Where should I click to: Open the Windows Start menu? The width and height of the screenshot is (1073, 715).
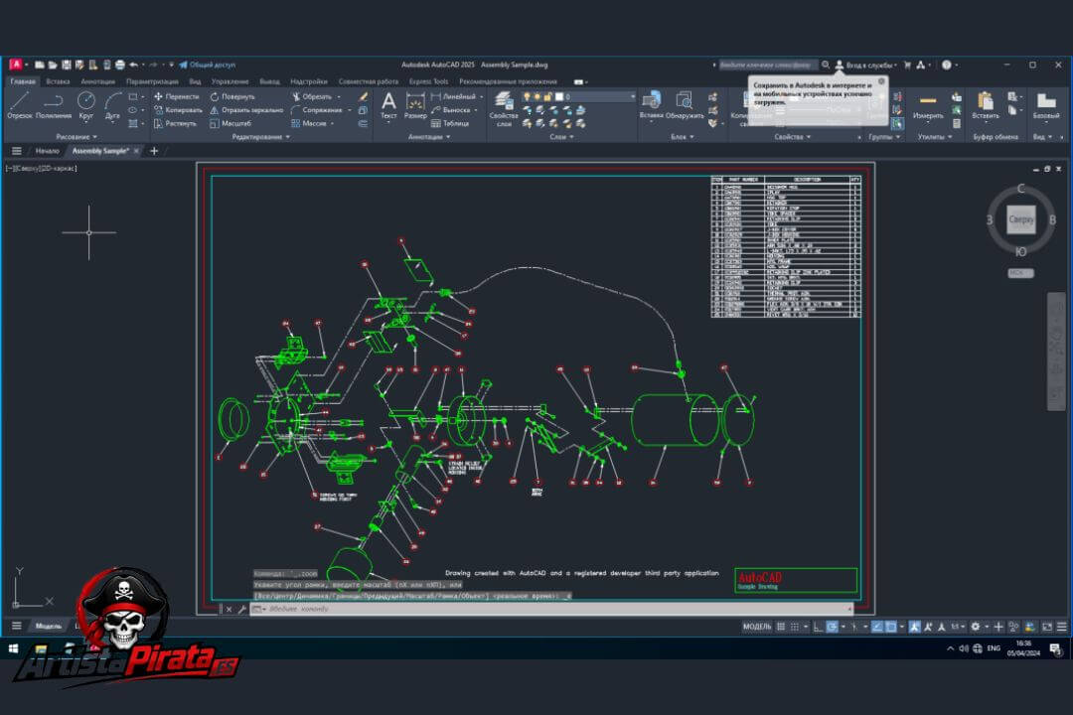[x=13, y=647]
